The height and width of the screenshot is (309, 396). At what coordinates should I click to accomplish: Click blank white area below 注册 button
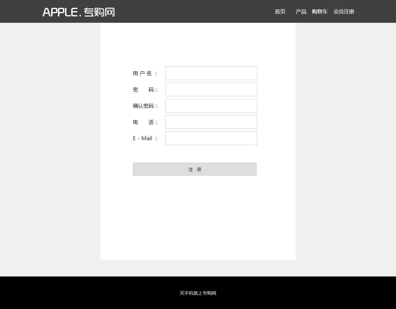198,215
